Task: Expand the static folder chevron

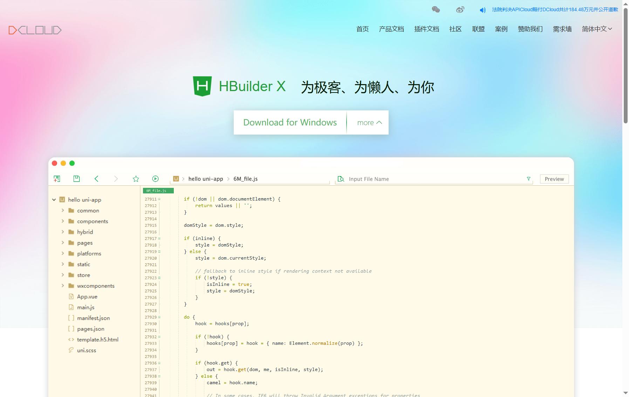Action: point(63,264)
